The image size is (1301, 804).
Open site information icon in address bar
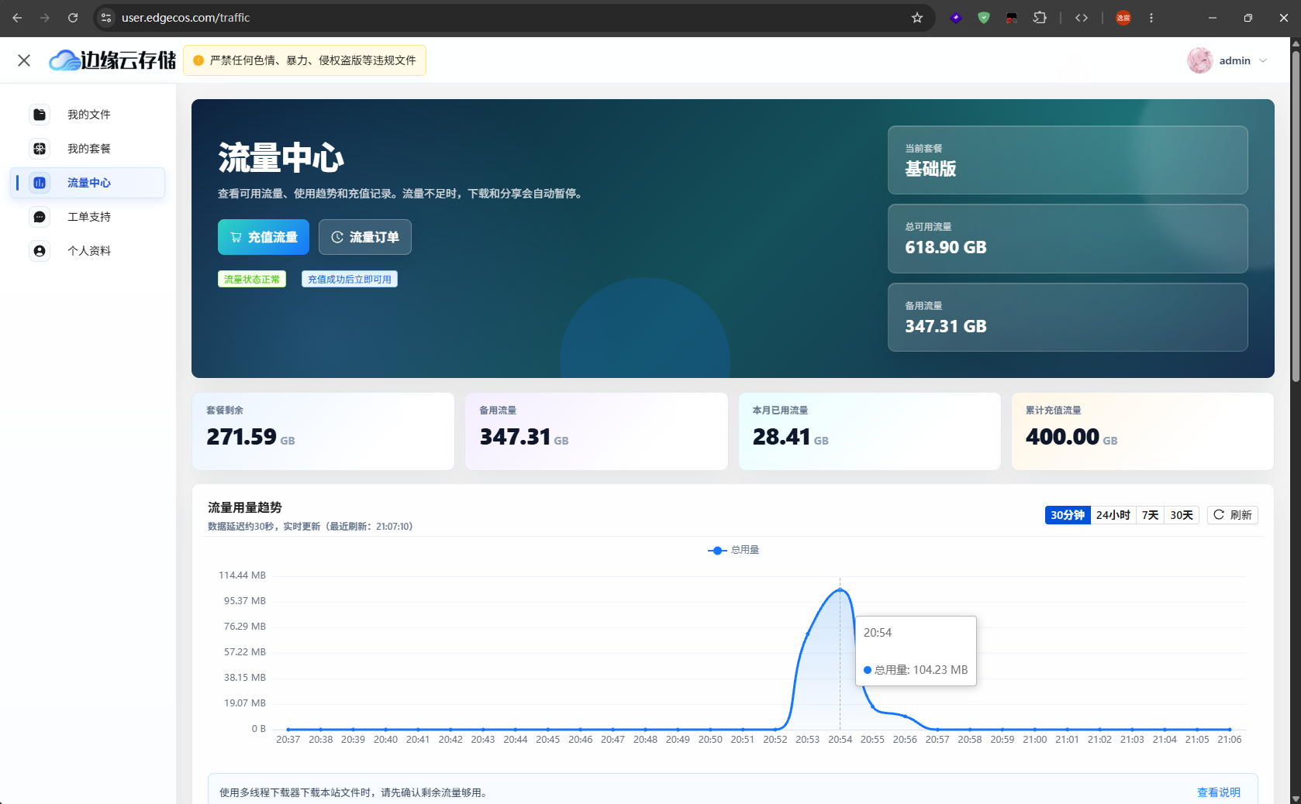pyautogui.click(x=106, y=18)
